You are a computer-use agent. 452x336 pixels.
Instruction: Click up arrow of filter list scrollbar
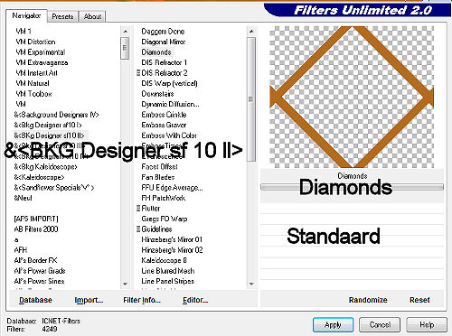(x=251, y=32)
